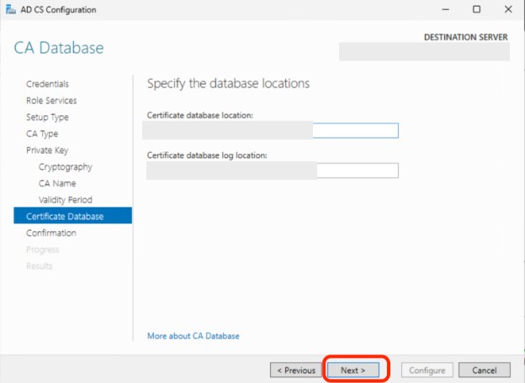Select the Private Key step
Screen dimensions: 525x383
tap(45, 150)
